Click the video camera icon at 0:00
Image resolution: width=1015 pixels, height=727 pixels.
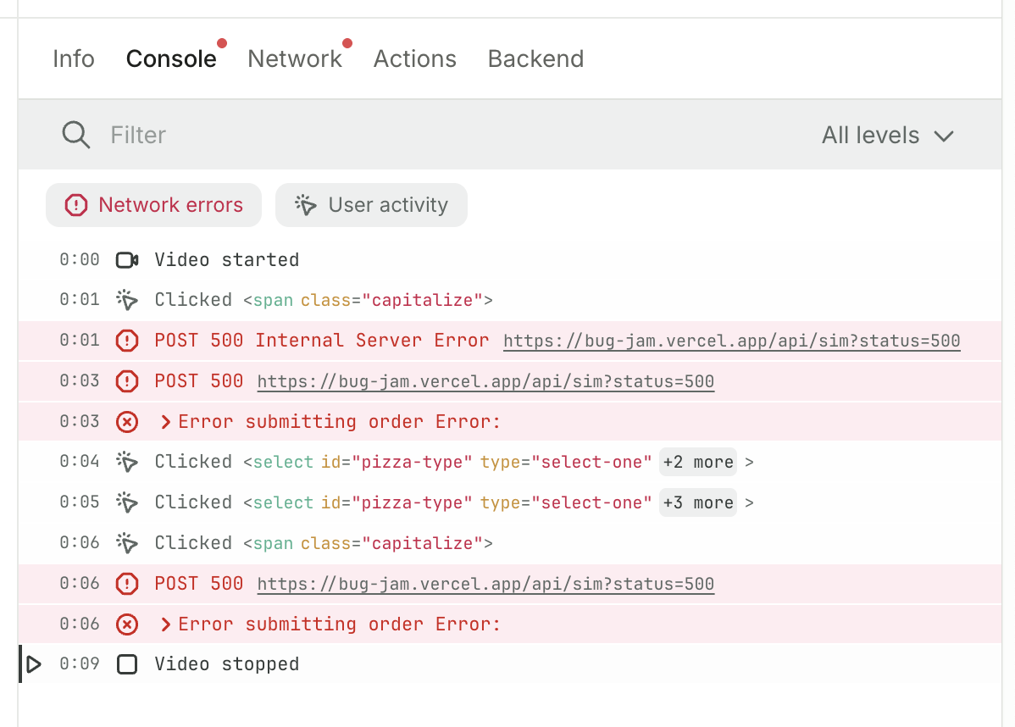[127, 260]
